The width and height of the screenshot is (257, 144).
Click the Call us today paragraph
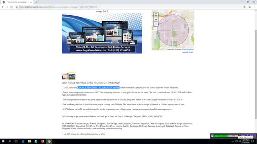[112, 116]
